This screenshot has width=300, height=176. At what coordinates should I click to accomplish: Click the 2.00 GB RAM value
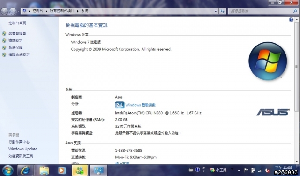(x=121, y=120)
